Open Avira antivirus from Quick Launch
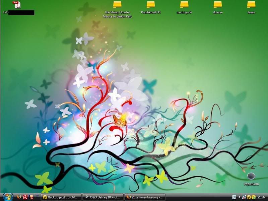268x201 pixels. click(x=25, y=197)
